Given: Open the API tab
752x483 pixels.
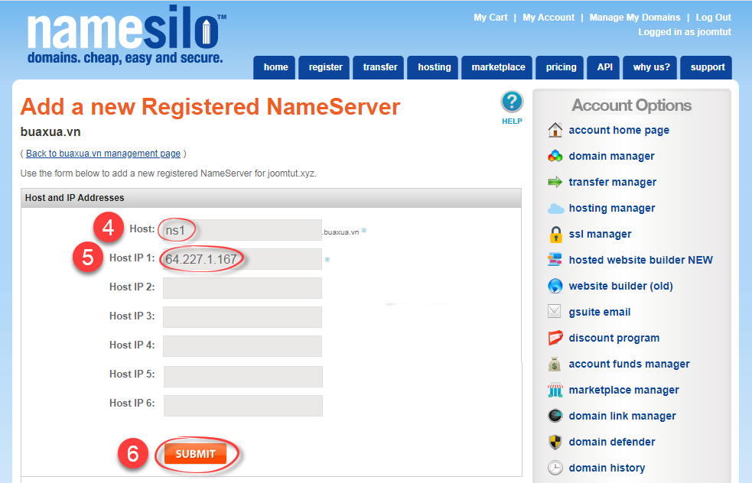Looking at the screenshot, I should click(x=605, y=67).
